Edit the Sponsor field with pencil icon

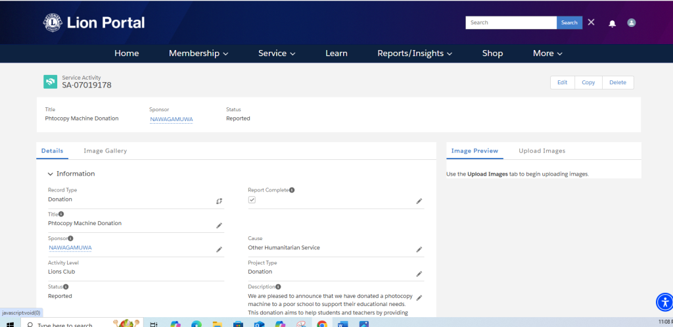tap(219, 249)
